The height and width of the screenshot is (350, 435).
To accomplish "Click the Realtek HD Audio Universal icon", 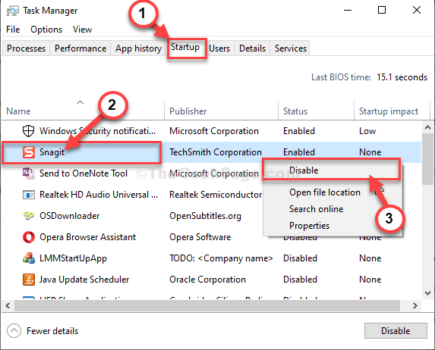I will 29,195.
